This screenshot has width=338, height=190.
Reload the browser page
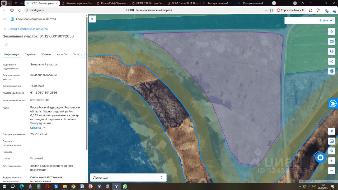(20, 10)
